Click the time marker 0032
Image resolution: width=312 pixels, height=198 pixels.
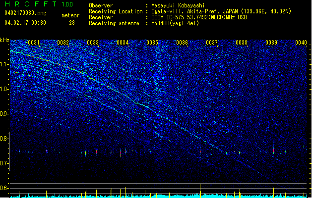coord(63,43)
